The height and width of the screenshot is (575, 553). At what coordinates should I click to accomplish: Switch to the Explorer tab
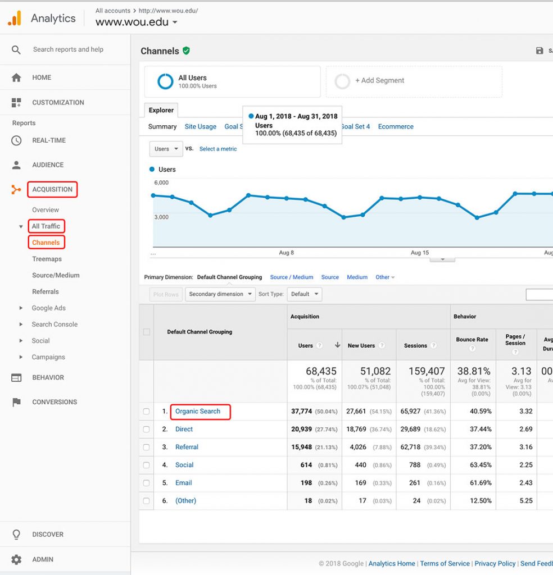click(161, 110)
